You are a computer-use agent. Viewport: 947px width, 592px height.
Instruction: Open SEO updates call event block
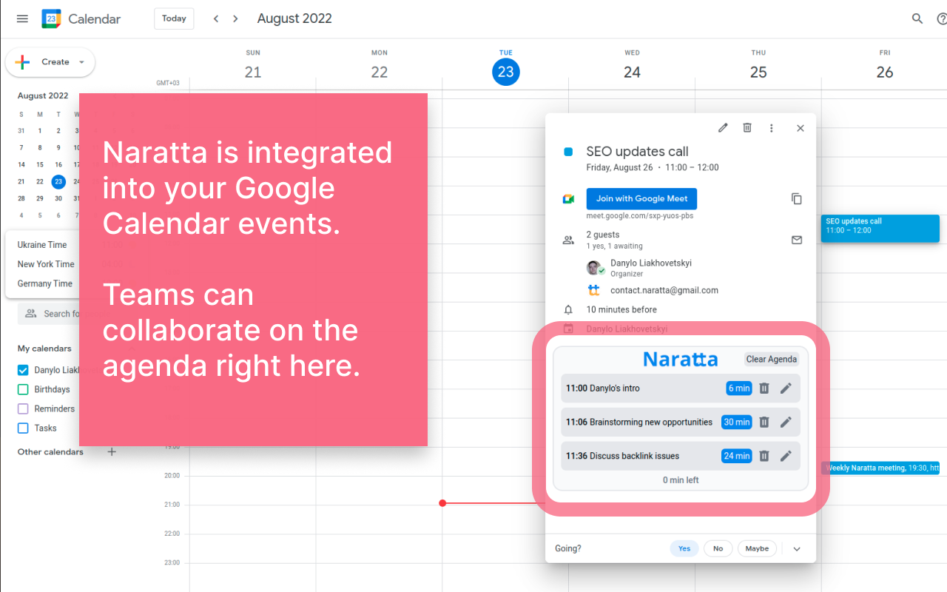880,228
